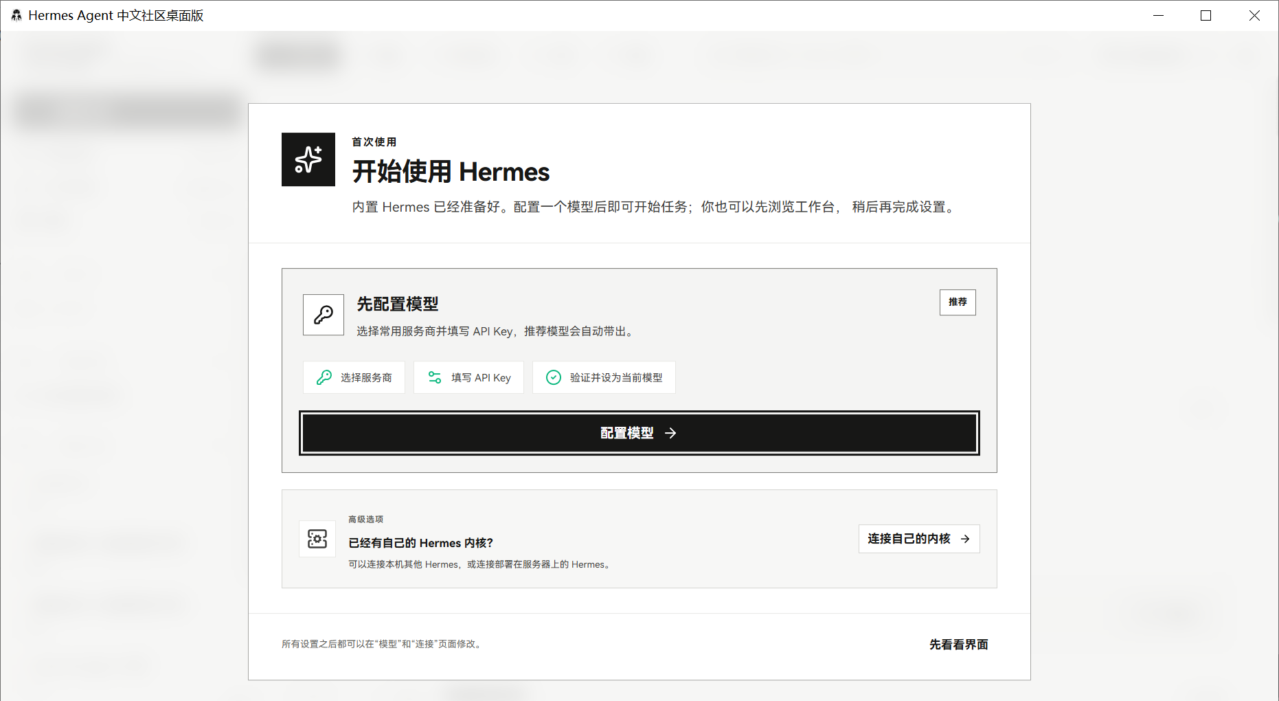Click the description starting with 内置 Hermes 已经准备好
This screenshot has width=1279, height=701.
[655, 207]
